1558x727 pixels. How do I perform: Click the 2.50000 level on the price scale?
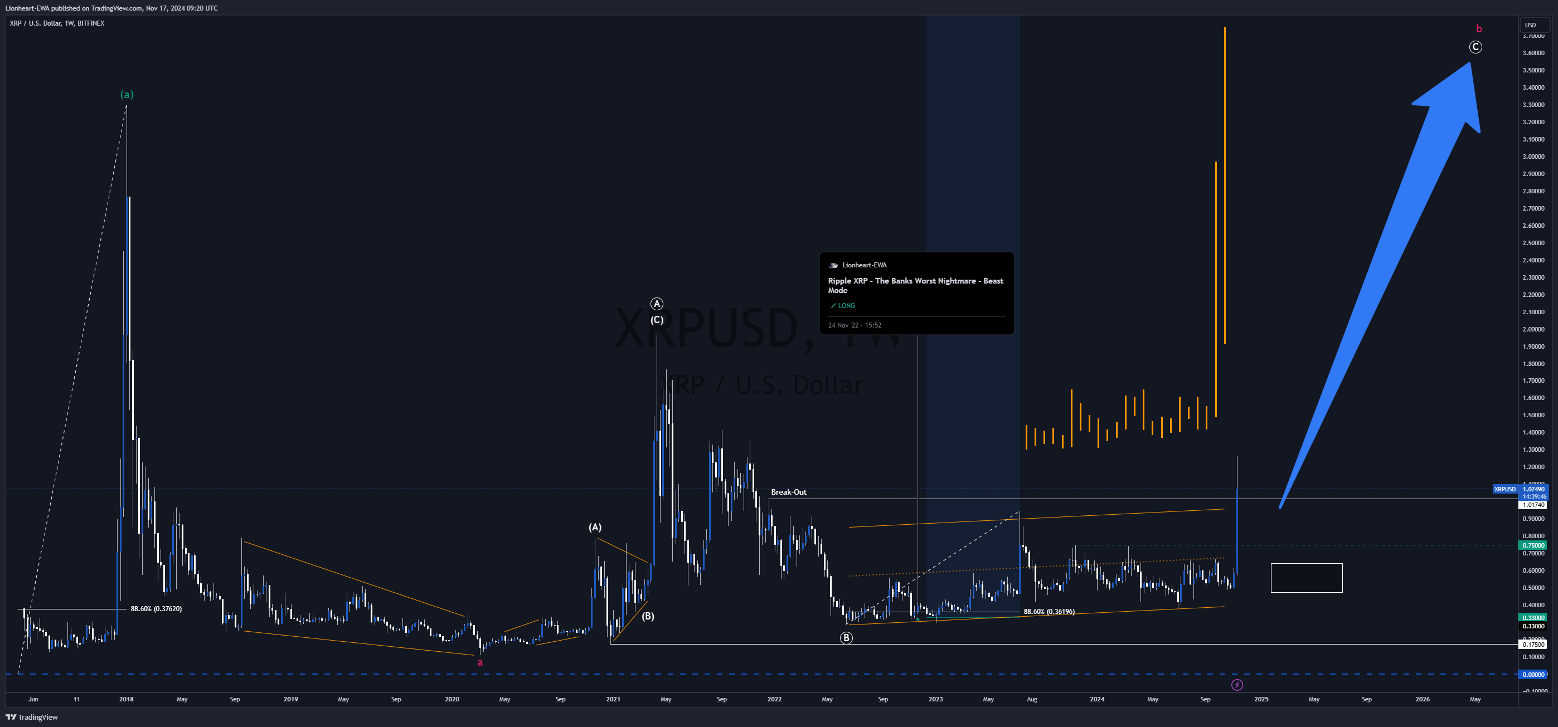(1533, 243)
